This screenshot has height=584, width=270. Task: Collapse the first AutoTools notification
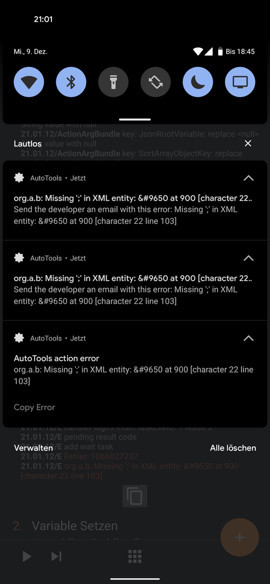coord(248,178)
